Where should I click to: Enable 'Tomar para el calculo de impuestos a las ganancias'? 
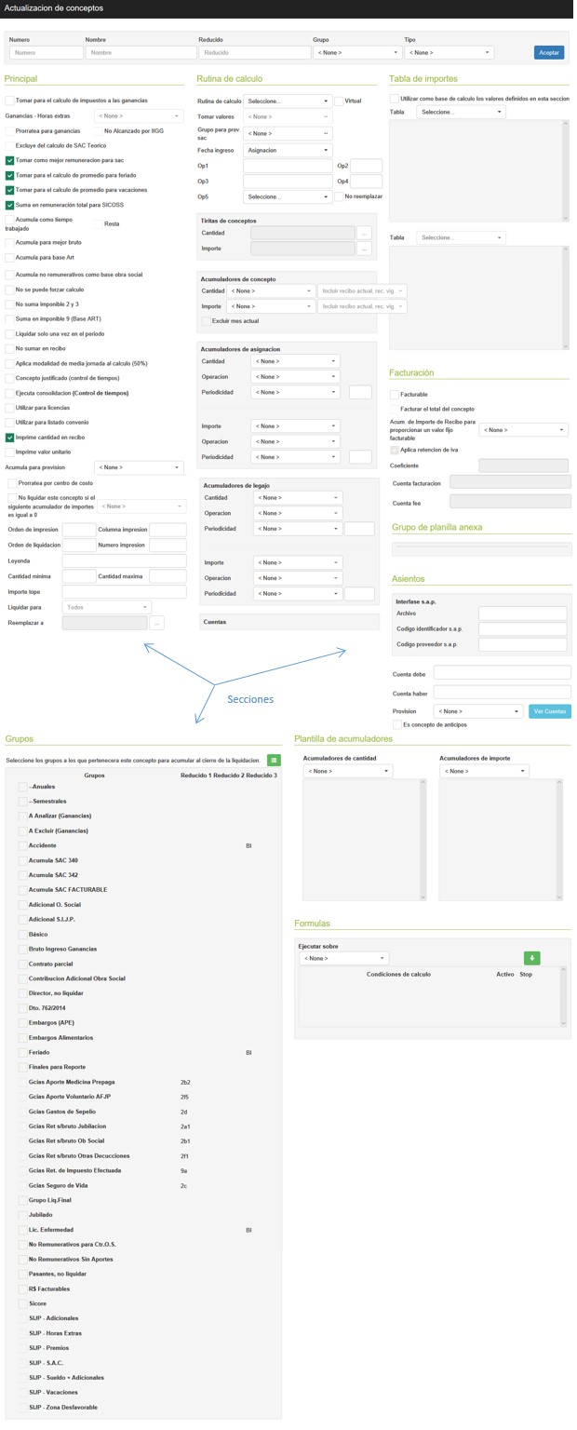click(9, 101)
